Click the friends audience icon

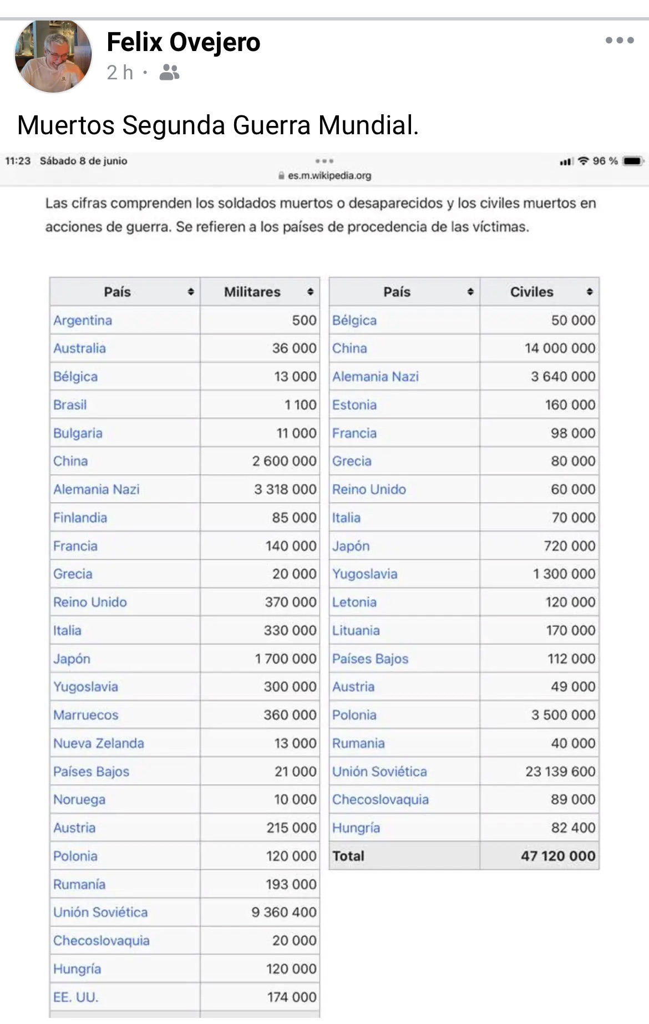169,72
